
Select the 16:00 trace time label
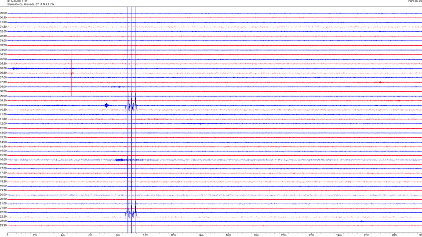click(3, 159)
